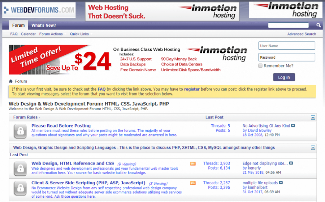
Task: Open Please Read Before Posting forum
Action: 61,126
